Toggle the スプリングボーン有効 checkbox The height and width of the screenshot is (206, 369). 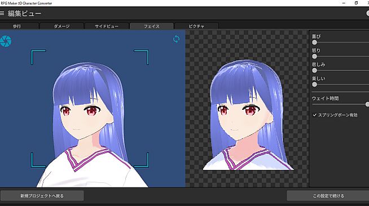(315, 115)
